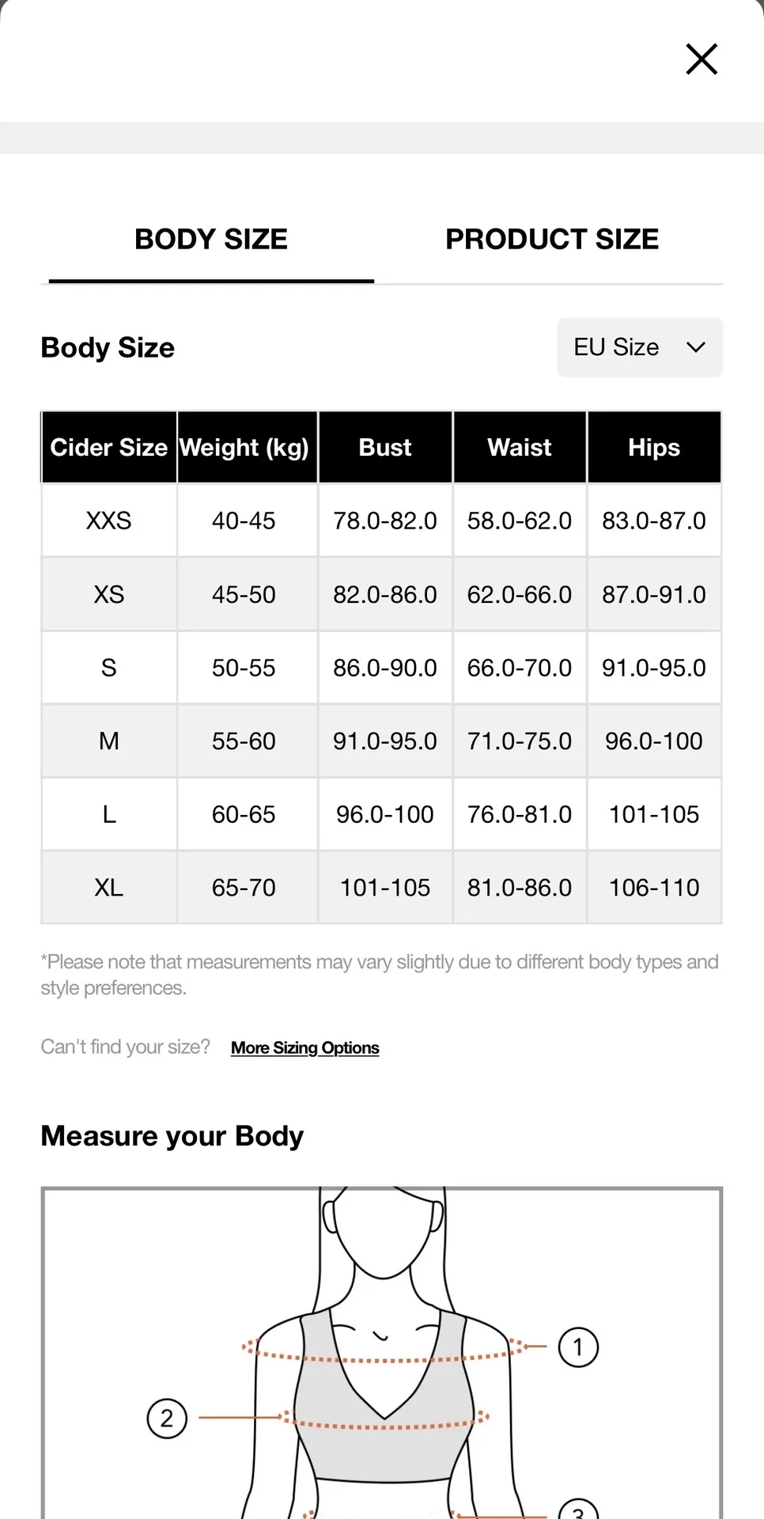Open the More Sizing Options link

(x=305, y=1047)
